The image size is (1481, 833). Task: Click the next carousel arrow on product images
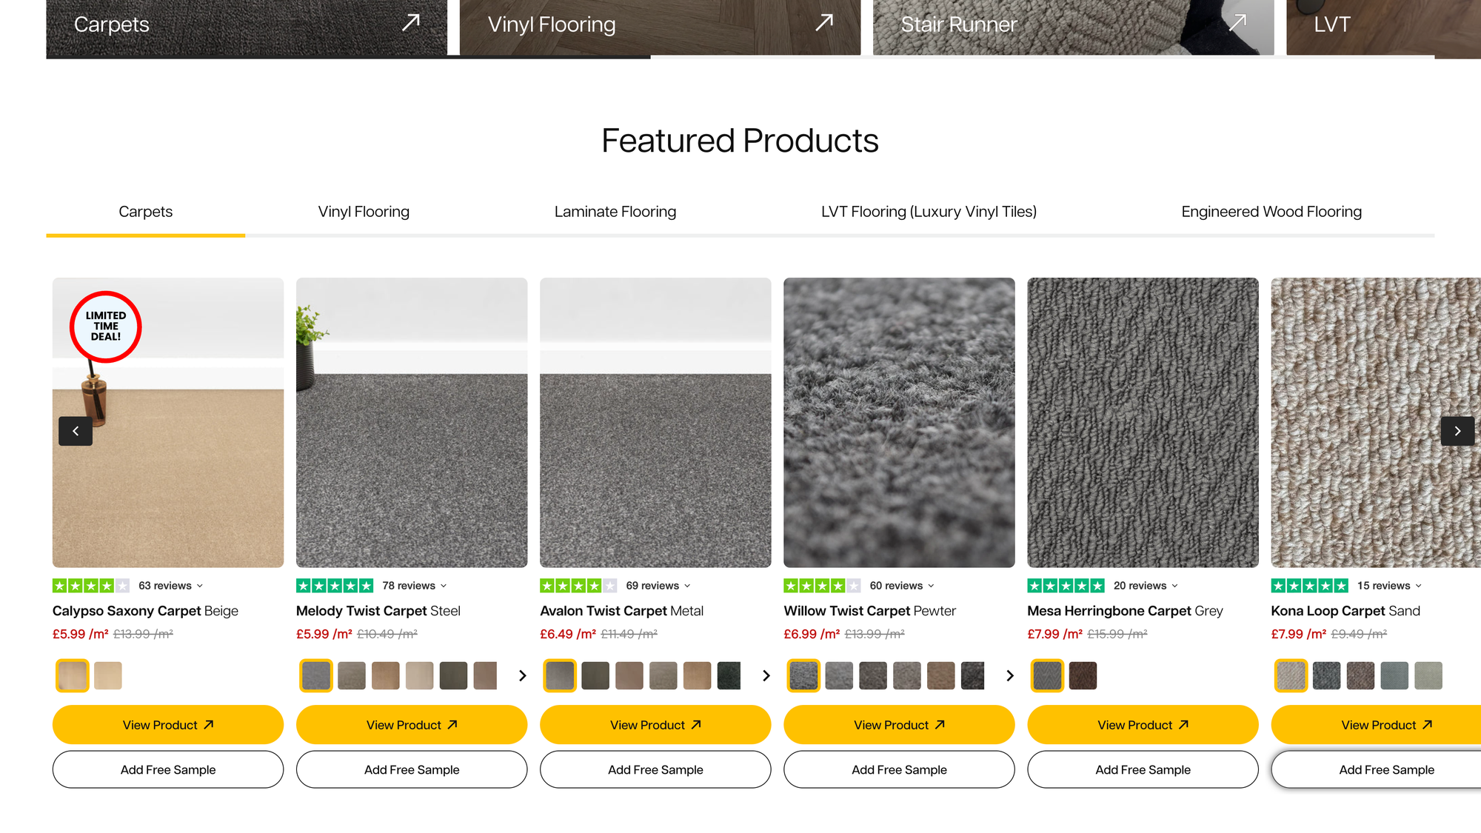[1457, 431]
